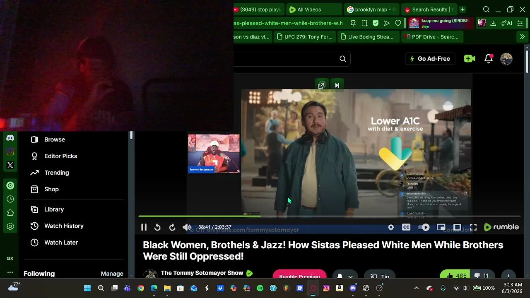Expand the notification bell dropdown chevron
Screen dimensions: 530x298
click(350, 276)
